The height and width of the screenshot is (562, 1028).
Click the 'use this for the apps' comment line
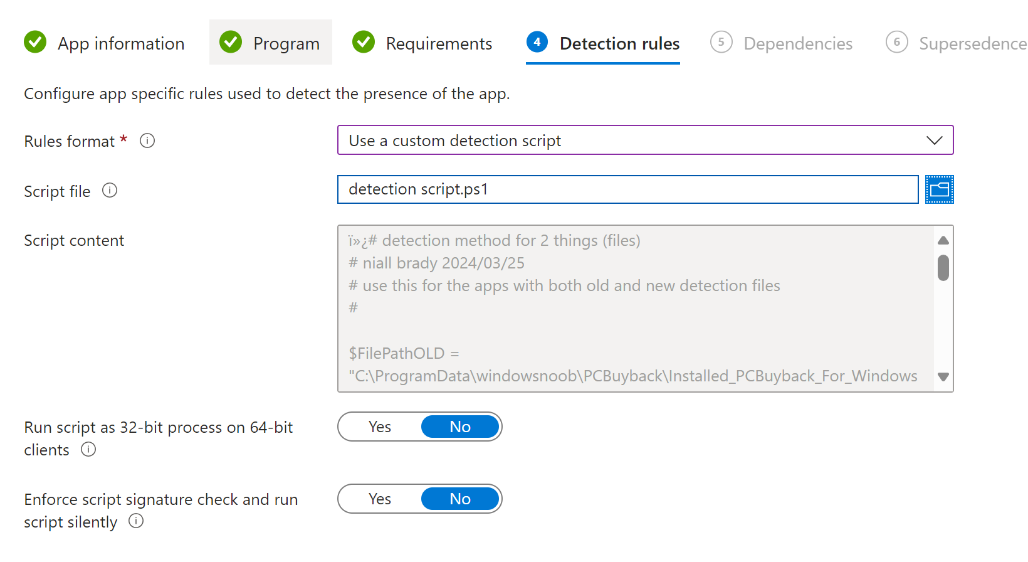[564, 285]
